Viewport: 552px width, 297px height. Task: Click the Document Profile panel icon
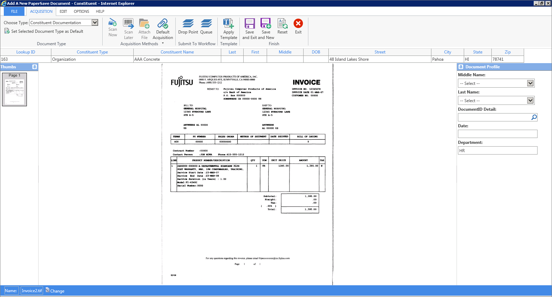pos(461,67)
